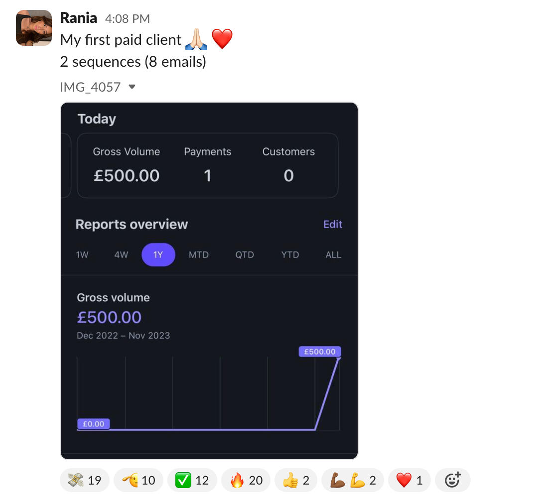
Task: Click the IMG_4057 file name
Action: pos(90,87)
